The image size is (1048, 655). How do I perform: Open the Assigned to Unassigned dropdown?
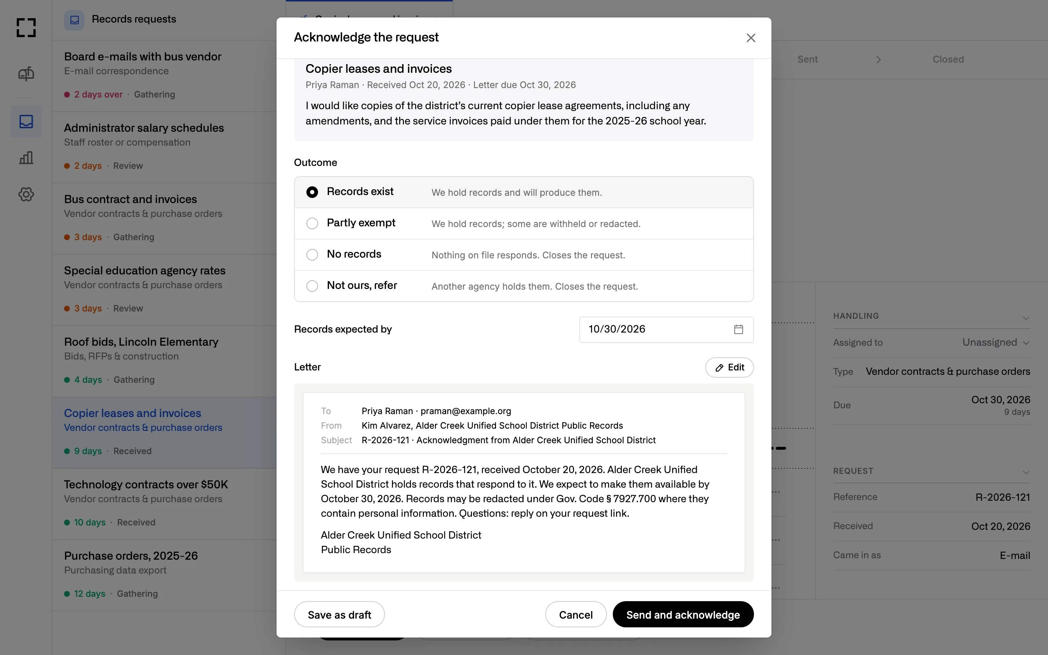tap(996, 342)
